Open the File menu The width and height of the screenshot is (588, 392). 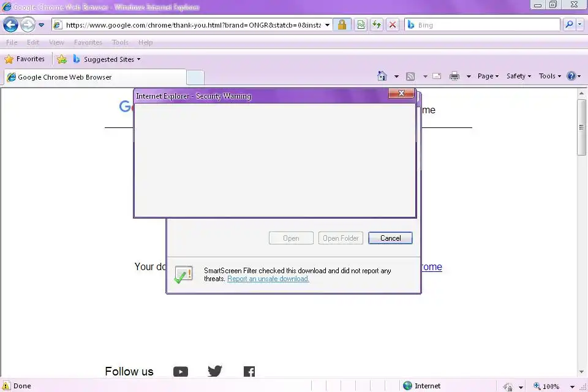click(12, 42)
